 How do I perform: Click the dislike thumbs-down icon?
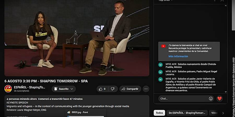point(113,89)
